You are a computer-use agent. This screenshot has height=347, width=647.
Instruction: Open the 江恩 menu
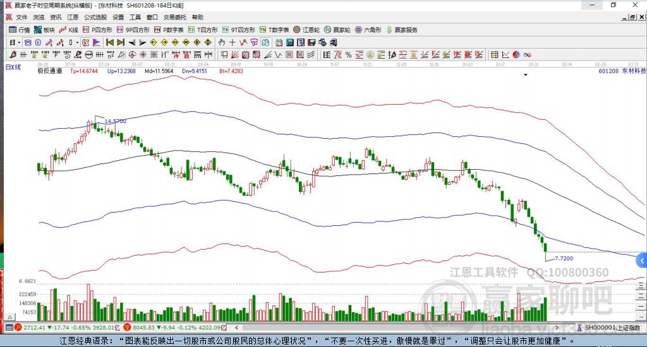[73, 17]
